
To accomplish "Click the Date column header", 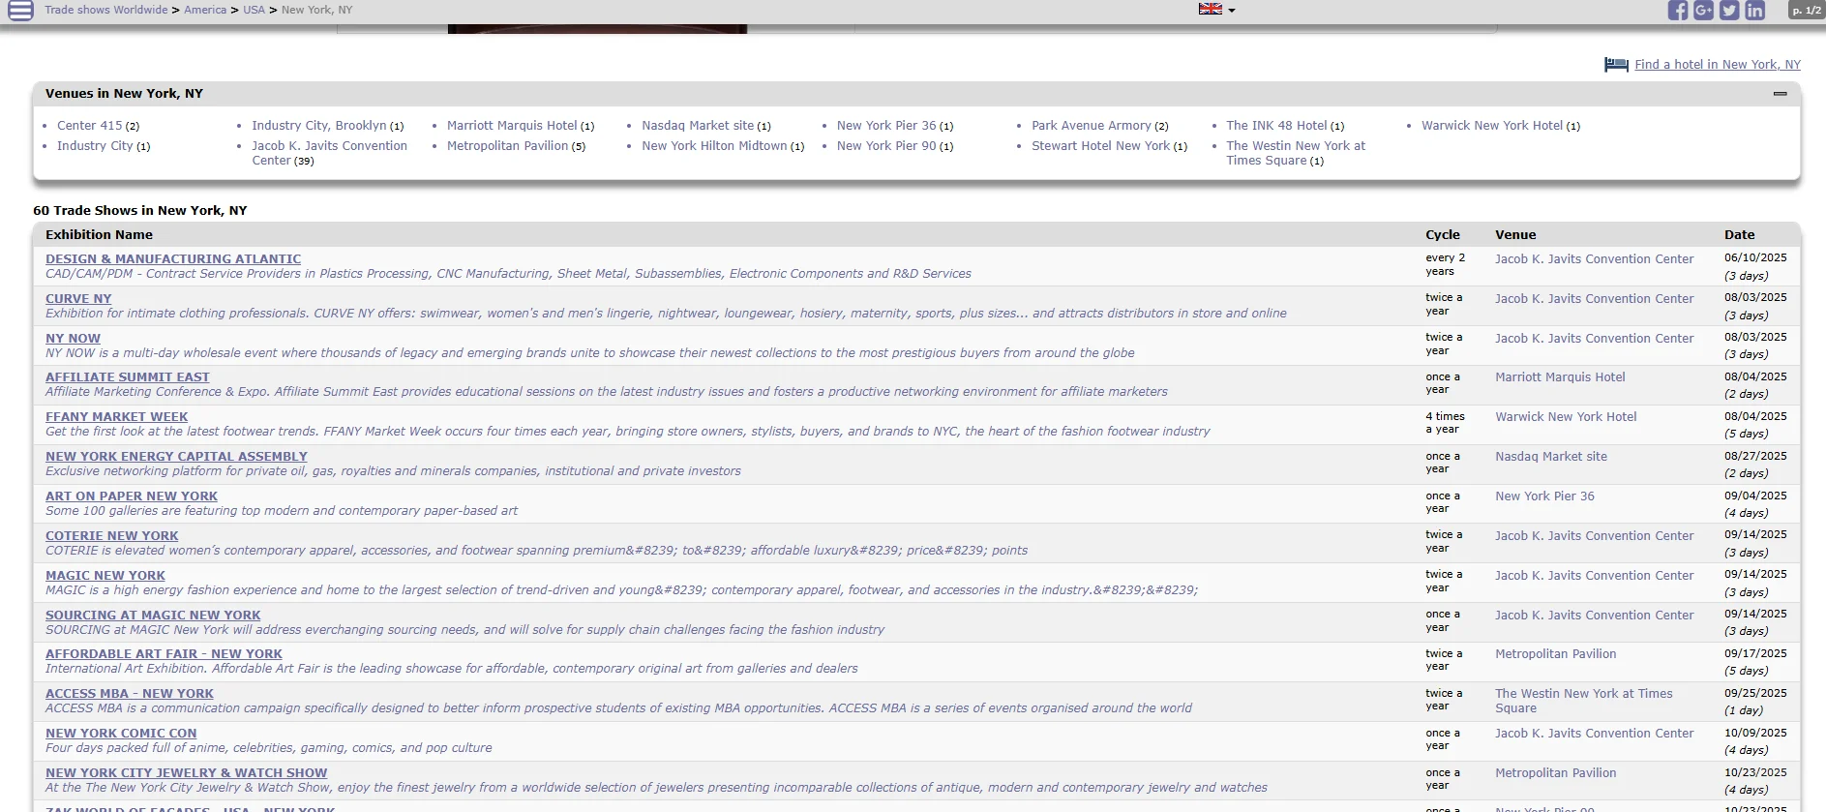I will point(1739,235).
